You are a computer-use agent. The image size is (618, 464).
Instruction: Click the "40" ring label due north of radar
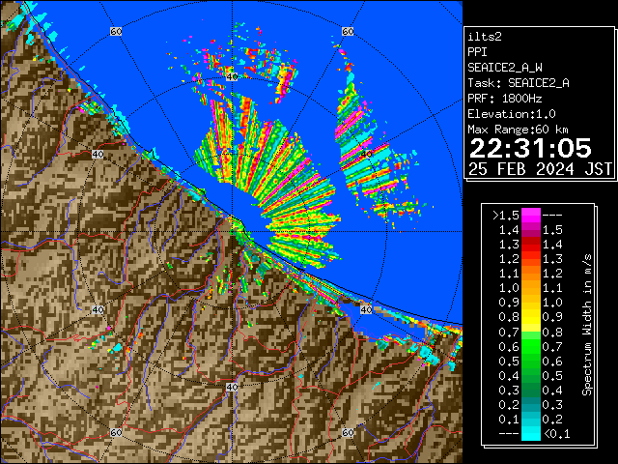(232, 76)
